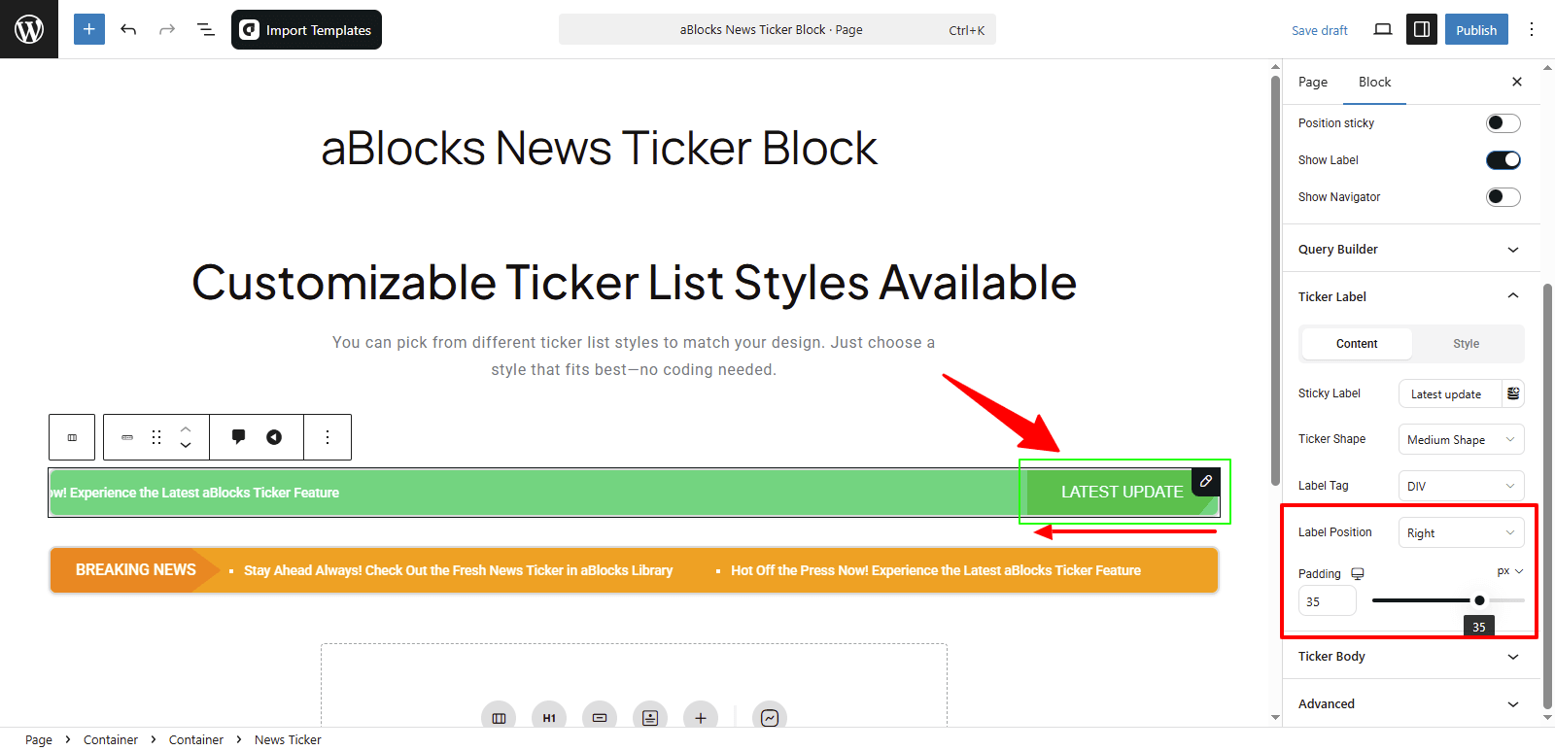This screenshot has height=751, width=1555.
Task: Switch to the Page tab
Action: [1312, 82]
